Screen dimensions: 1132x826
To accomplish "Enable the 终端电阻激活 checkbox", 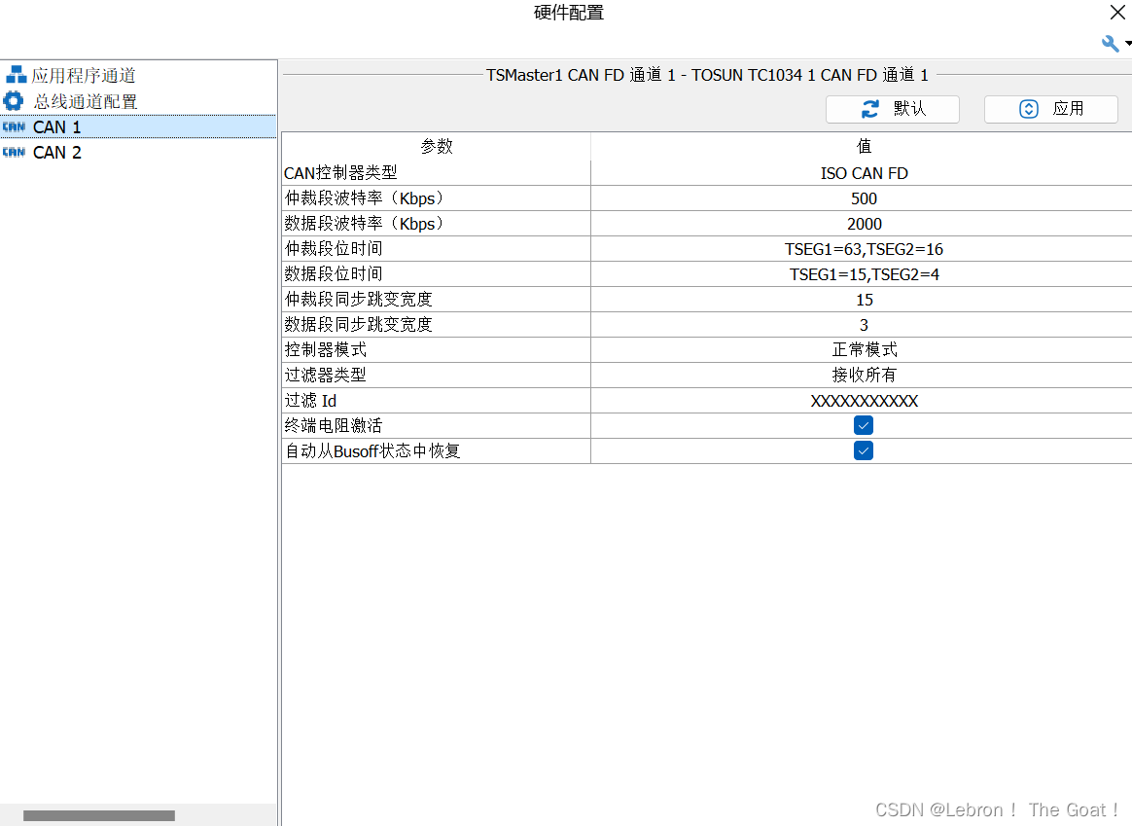I will (x=864, y=425).
